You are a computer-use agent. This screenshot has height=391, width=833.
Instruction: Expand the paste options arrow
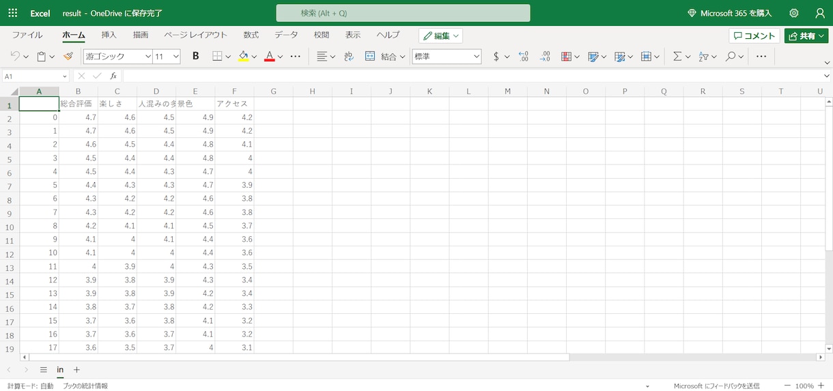click(53, 57)
